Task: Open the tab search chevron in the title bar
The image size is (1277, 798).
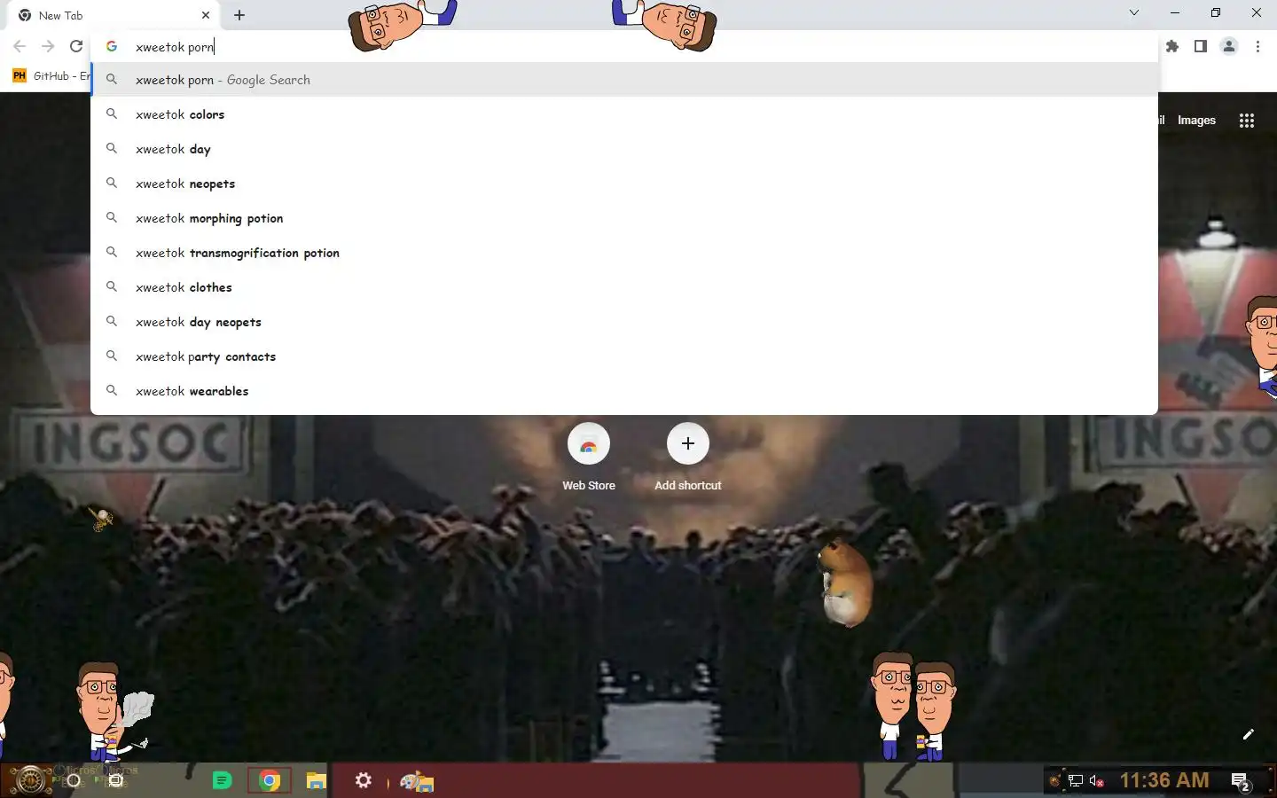Action: (1134, 12)
